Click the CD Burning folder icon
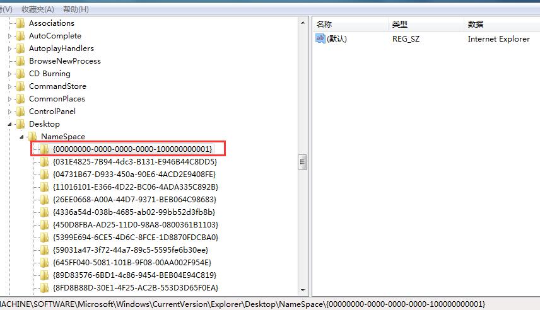 20,74
